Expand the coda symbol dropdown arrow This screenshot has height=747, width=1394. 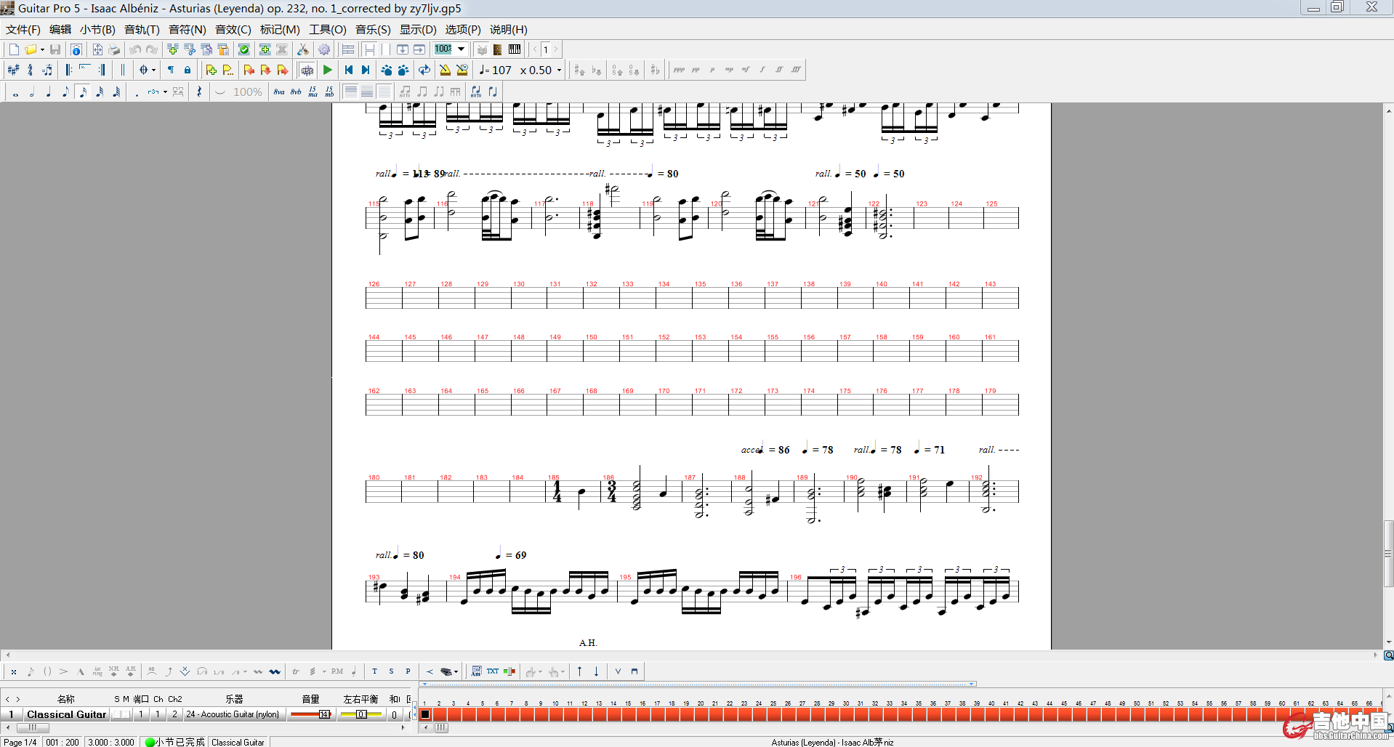tap(153, 70)
